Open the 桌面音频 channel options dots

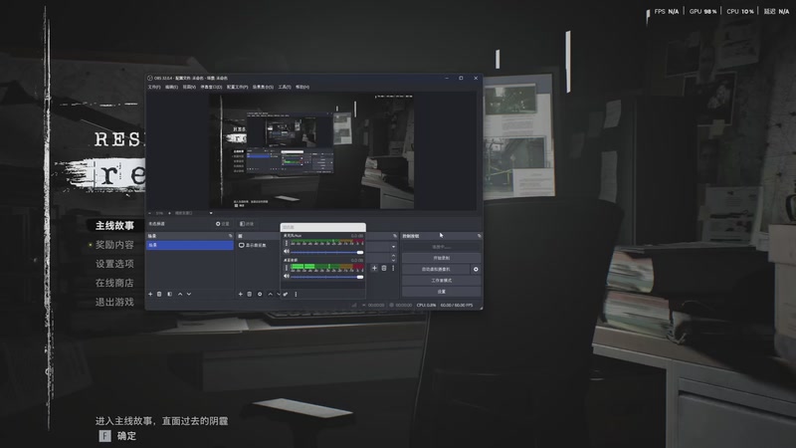click(x=287, y=268)
